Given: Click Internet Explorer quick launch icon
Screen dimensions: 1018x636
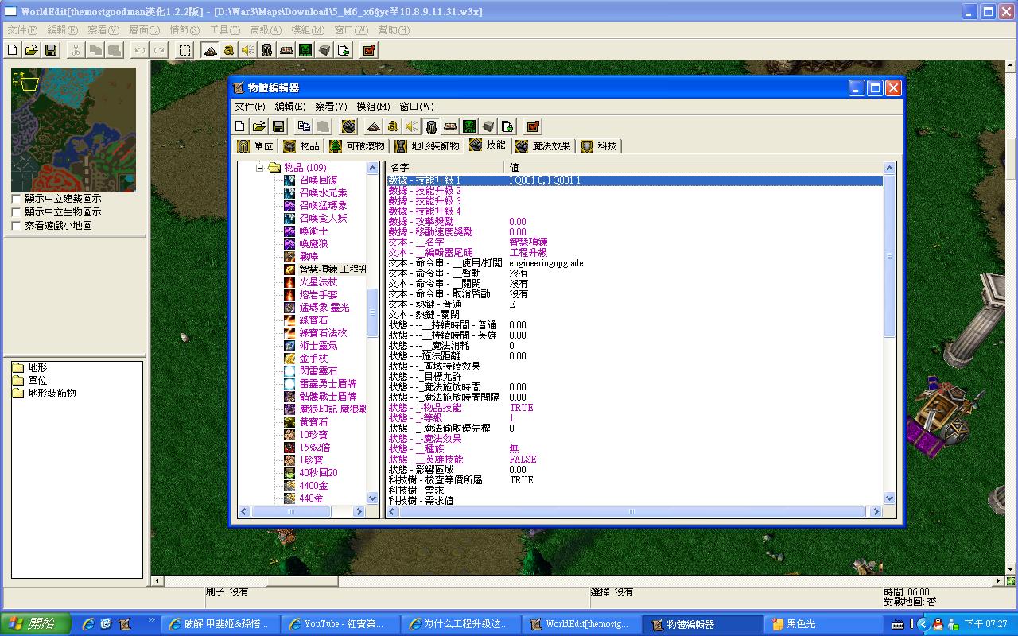Looking at the screenshot, I should click(89, 624).
